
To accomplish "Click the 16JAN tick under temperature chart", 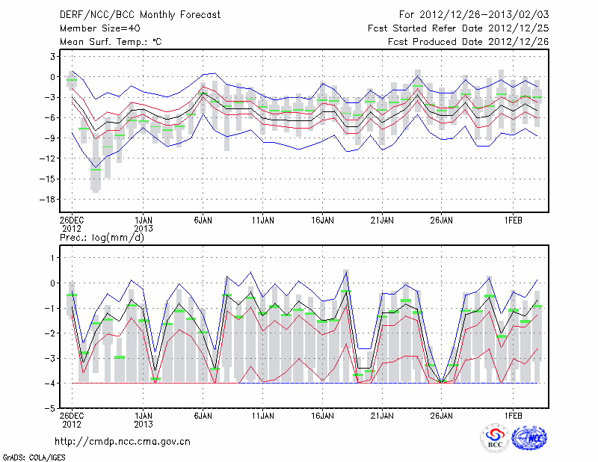I will (322, 221).
